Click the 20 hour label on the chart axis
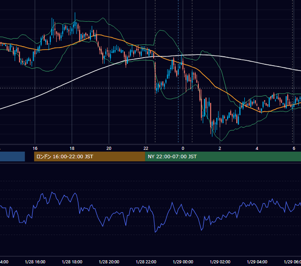Viewport: 301px width, 266px height. click(109, 149)
